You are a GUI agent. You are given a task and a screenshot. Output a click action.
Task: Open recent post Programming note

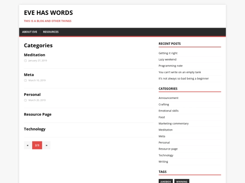pos(171,66)
